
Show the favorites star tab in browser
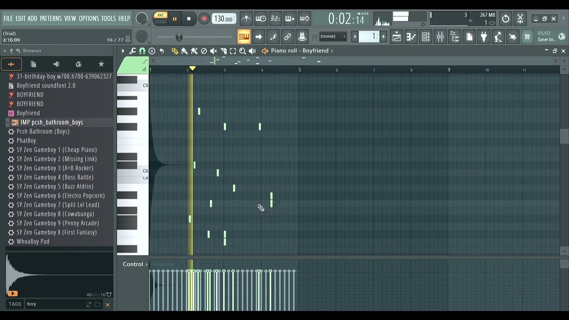tap(101, 64)
